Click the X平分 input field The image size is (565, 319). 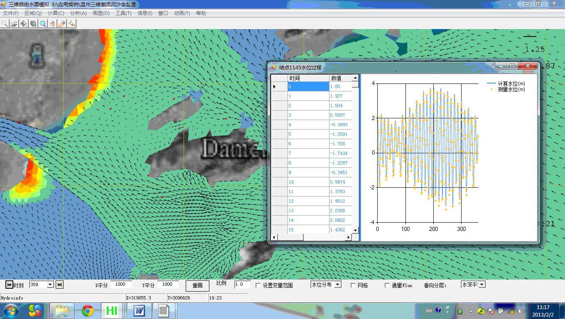(121, 285)
